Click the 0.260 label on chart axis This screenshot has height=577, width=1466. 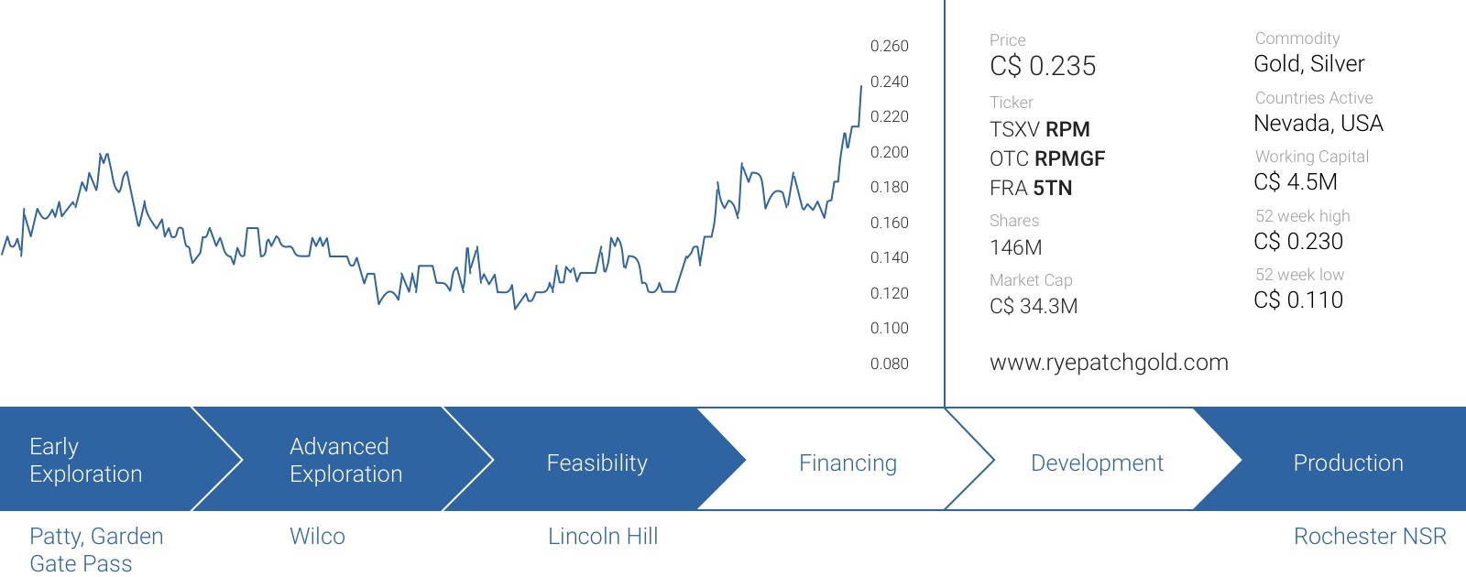pos(889,46)
